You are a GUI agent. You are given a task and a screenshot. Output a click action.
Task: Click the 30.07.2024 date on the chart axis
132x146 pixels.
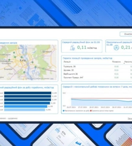(117, 107)
